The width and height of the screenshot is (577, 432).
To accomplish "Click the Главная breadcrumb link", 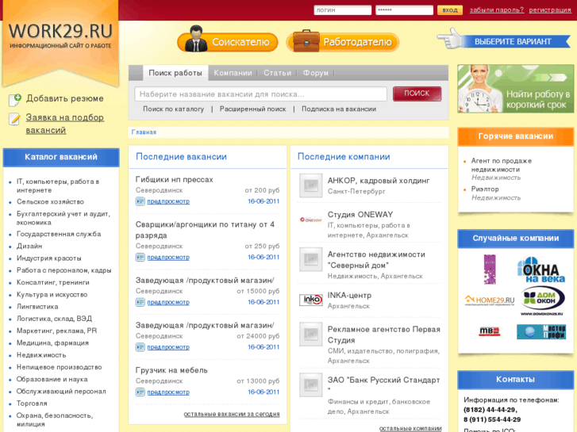I will pyautogui.click(x=144, y=132).
